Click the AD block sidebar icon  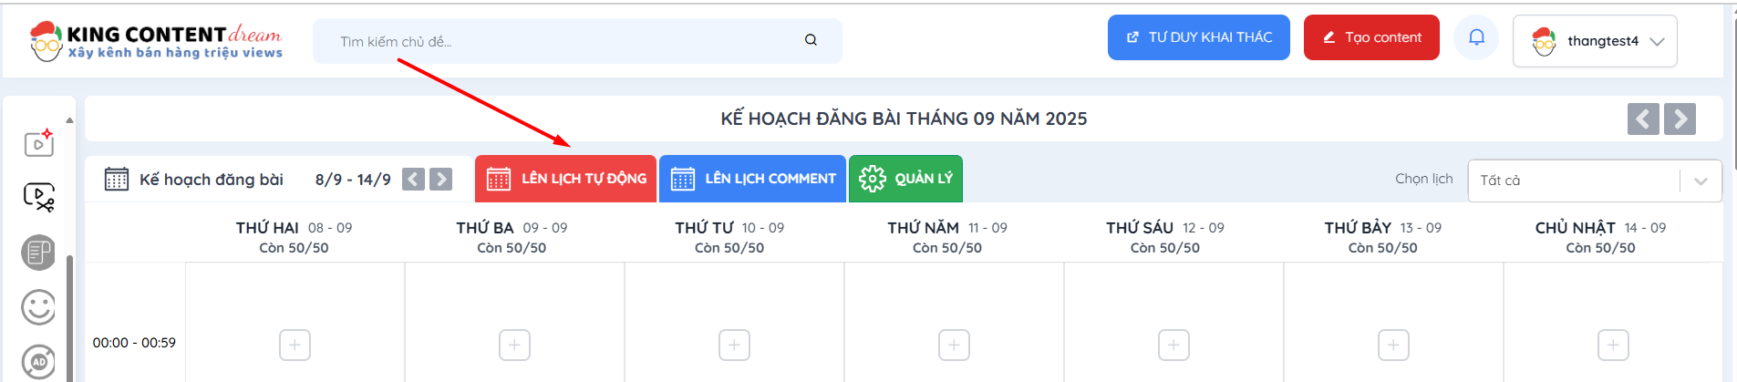38,361
